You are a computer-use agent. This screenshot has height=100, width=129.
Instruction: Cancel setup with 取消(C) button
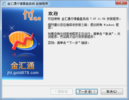(112, 91)
